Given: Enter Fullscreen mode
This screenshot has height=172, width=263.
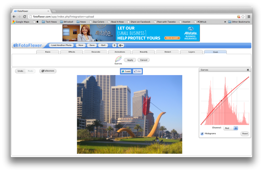Looking at the screenshot, I should (x=48, y=71).
